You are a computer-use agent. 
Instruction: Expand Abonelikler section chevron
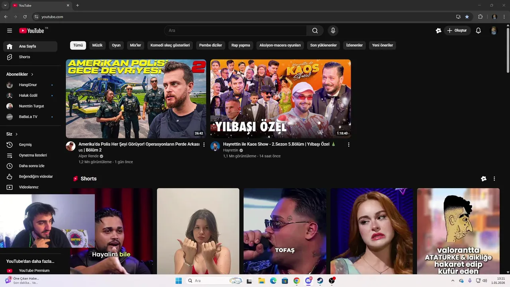point(32,75)
